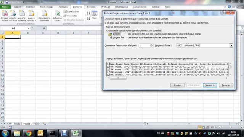
Task: Open the Acrobat ribbon tab
Action: pyautogui.click(x=156, y=7)
